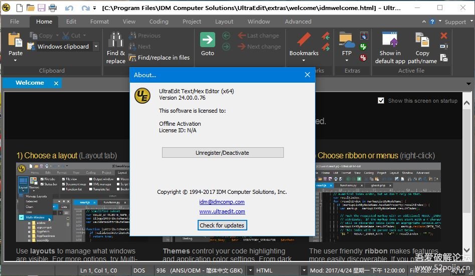Screen dimensions: 475x276
Task: Open the FTP folder-cloud icon
Action: tap(347, 40)
